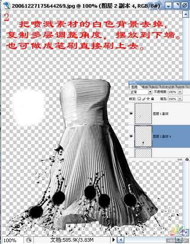The height and width of the screenshot is (244, 190).
Task: Toggle lock image pixels brush icon
Action: tap(144, 99)
